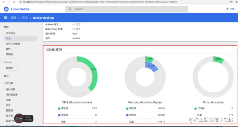238x127 pixels.
Task: Click the 已分配资源 section heading
Action: 54,50
